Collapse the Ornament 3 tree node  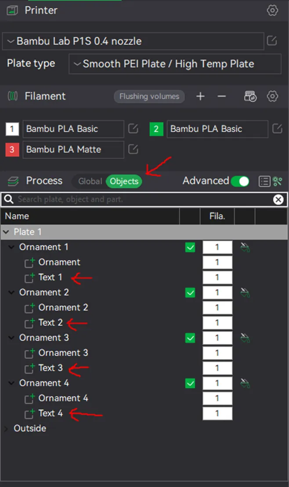11,338
